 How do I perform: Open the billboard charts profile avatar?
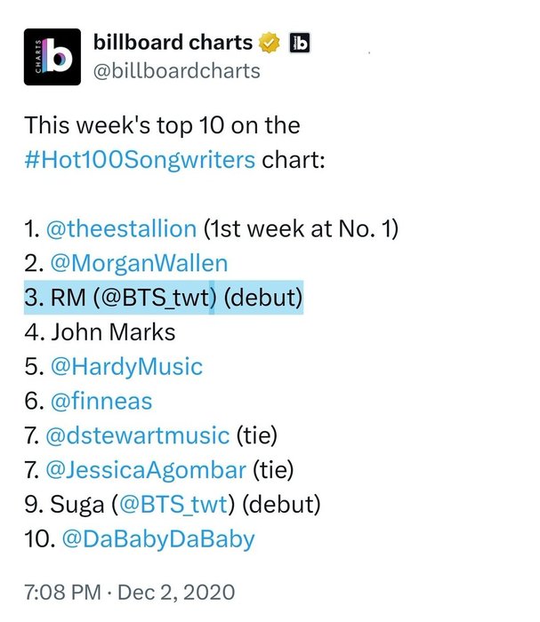point(52,57)
